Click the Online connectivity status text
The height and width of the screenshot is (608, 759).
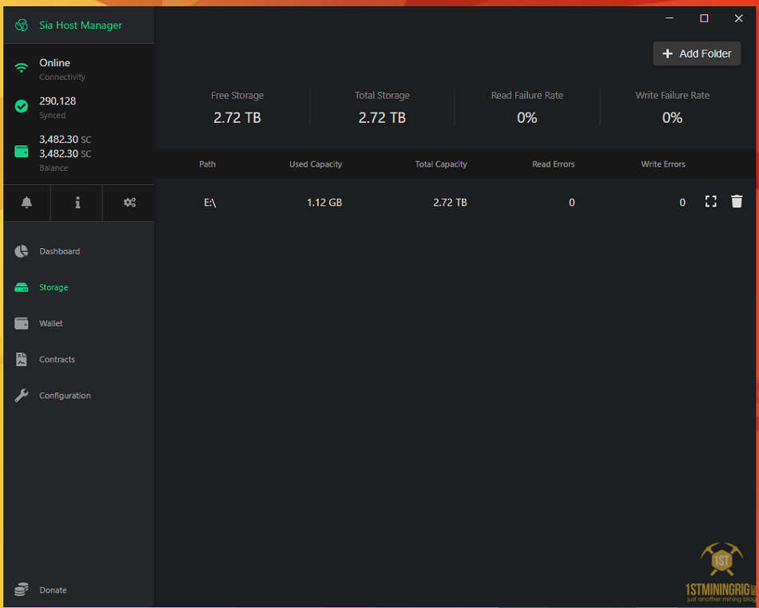pos(54,63)
